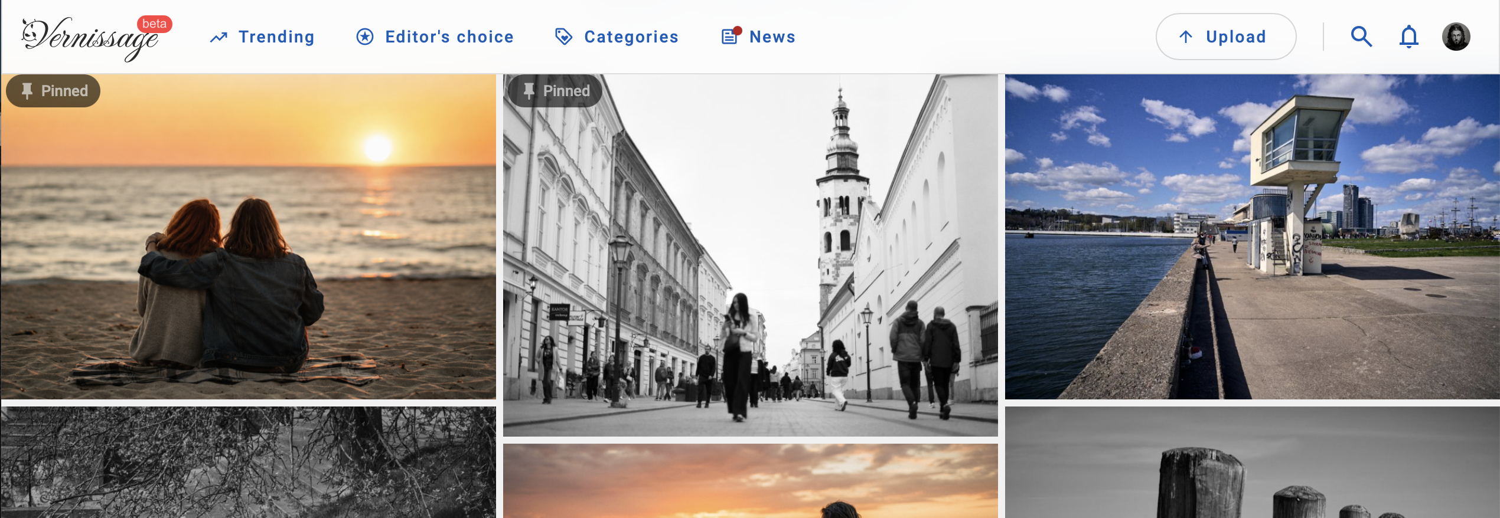Click the Pinned badge on street photo

tap(555, 91)
